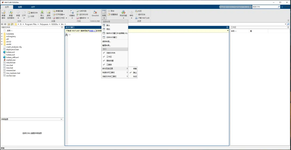Click search icon beside address bar dropdown

click(x=288, y=24)
